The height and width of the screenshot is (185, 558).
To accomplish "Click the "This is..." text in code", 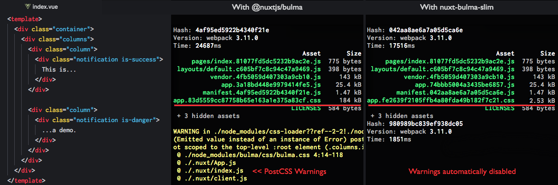I will coord(59,70).
